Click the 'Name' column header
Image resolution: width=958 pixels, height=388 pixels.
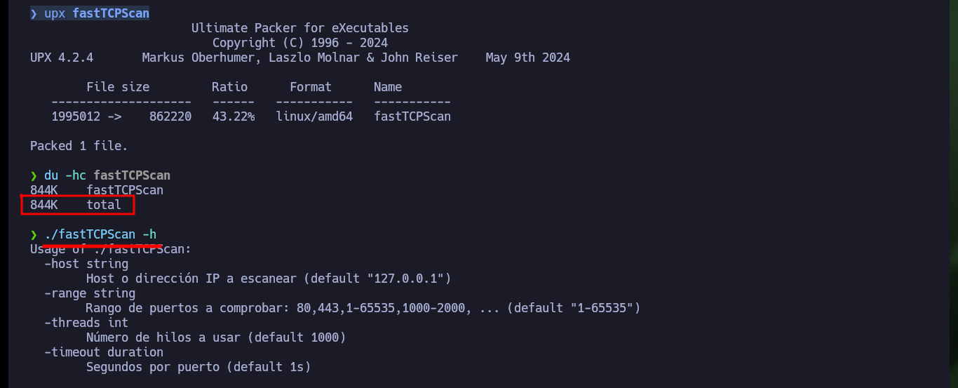[x=388, y=87]
